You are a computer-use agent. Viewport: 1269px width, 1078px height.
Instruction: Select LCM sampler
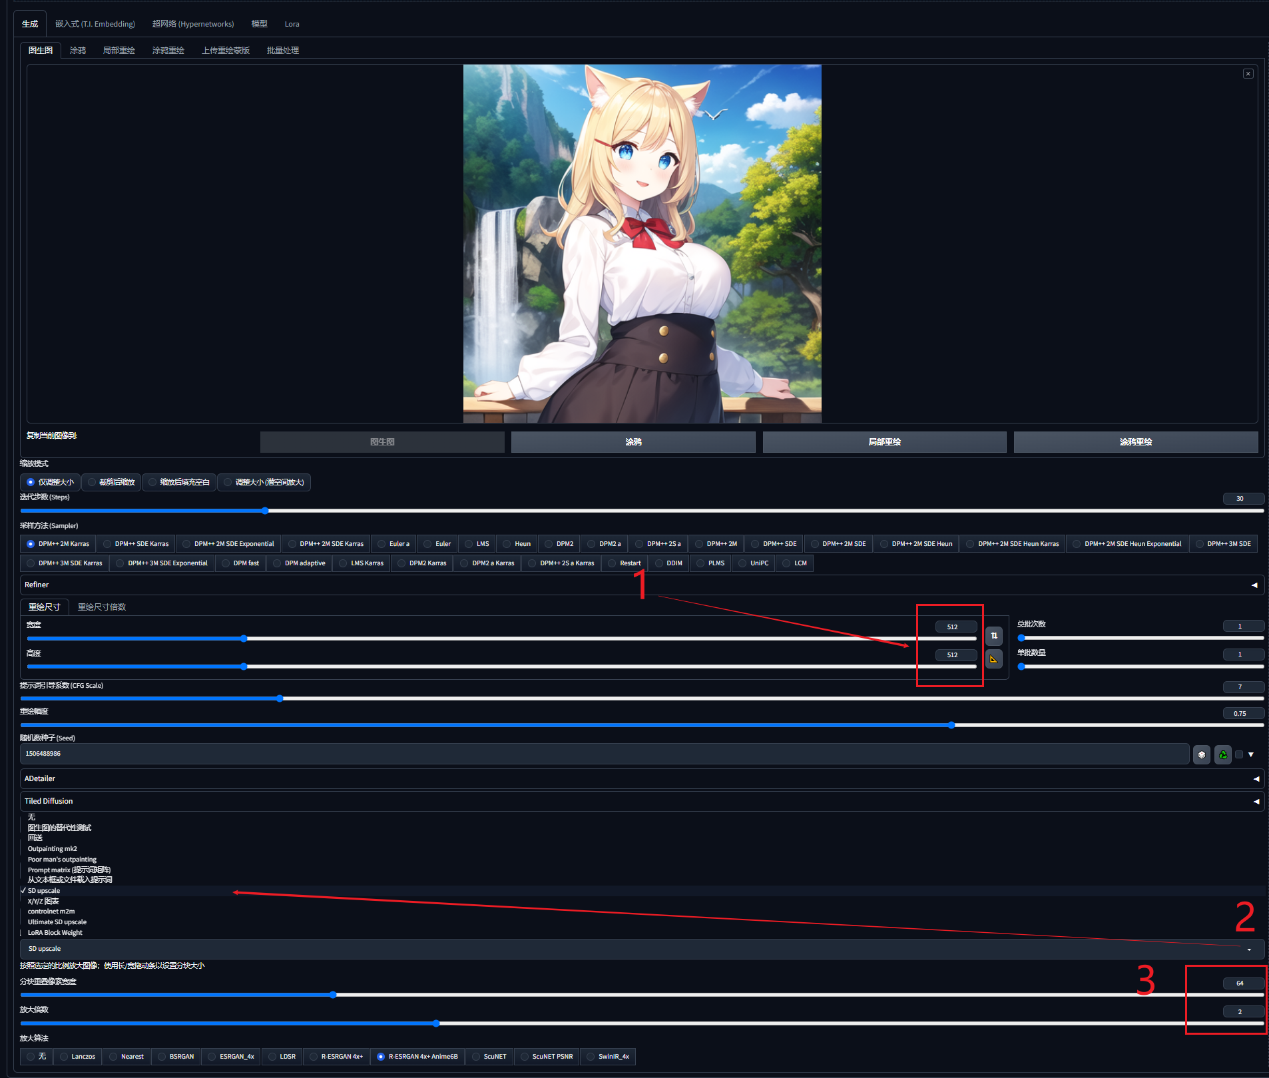tap(795, 563)
